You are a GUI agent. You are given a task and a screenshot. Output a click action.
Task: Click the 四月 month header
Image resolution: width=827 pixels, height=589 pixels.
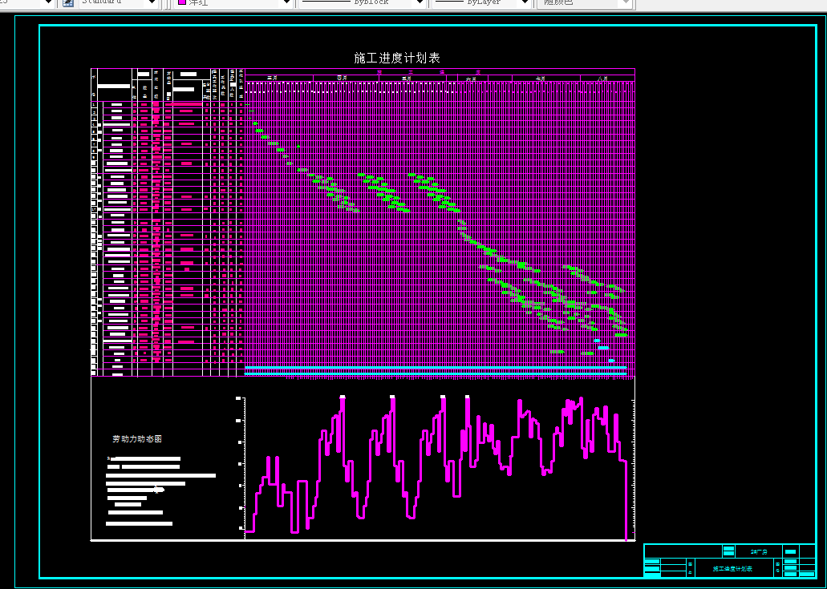click(x=342, y=78)
